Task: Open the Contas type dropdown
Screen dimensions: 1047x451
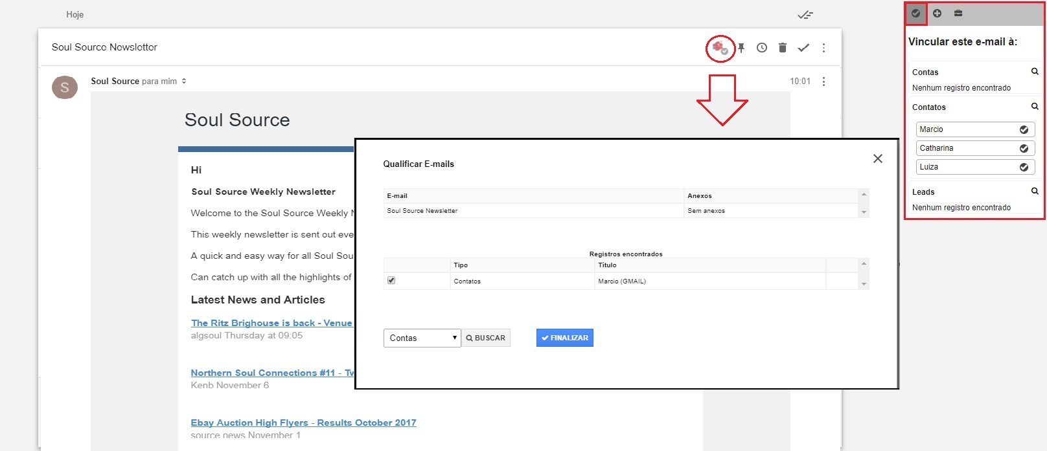Action: tap(422, 338)
